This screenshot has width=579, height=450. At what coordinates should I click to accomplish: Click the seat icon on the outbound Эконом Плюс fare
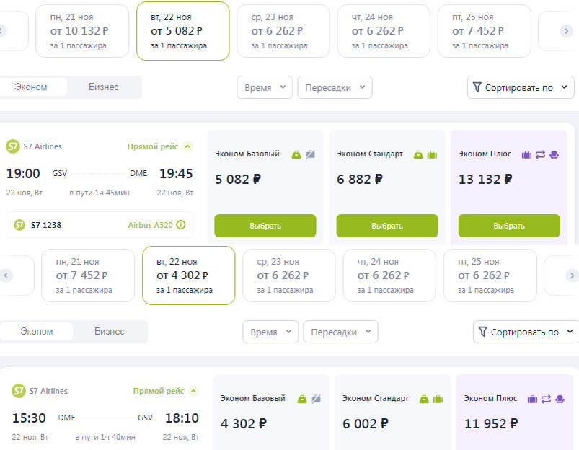(554, 154)
